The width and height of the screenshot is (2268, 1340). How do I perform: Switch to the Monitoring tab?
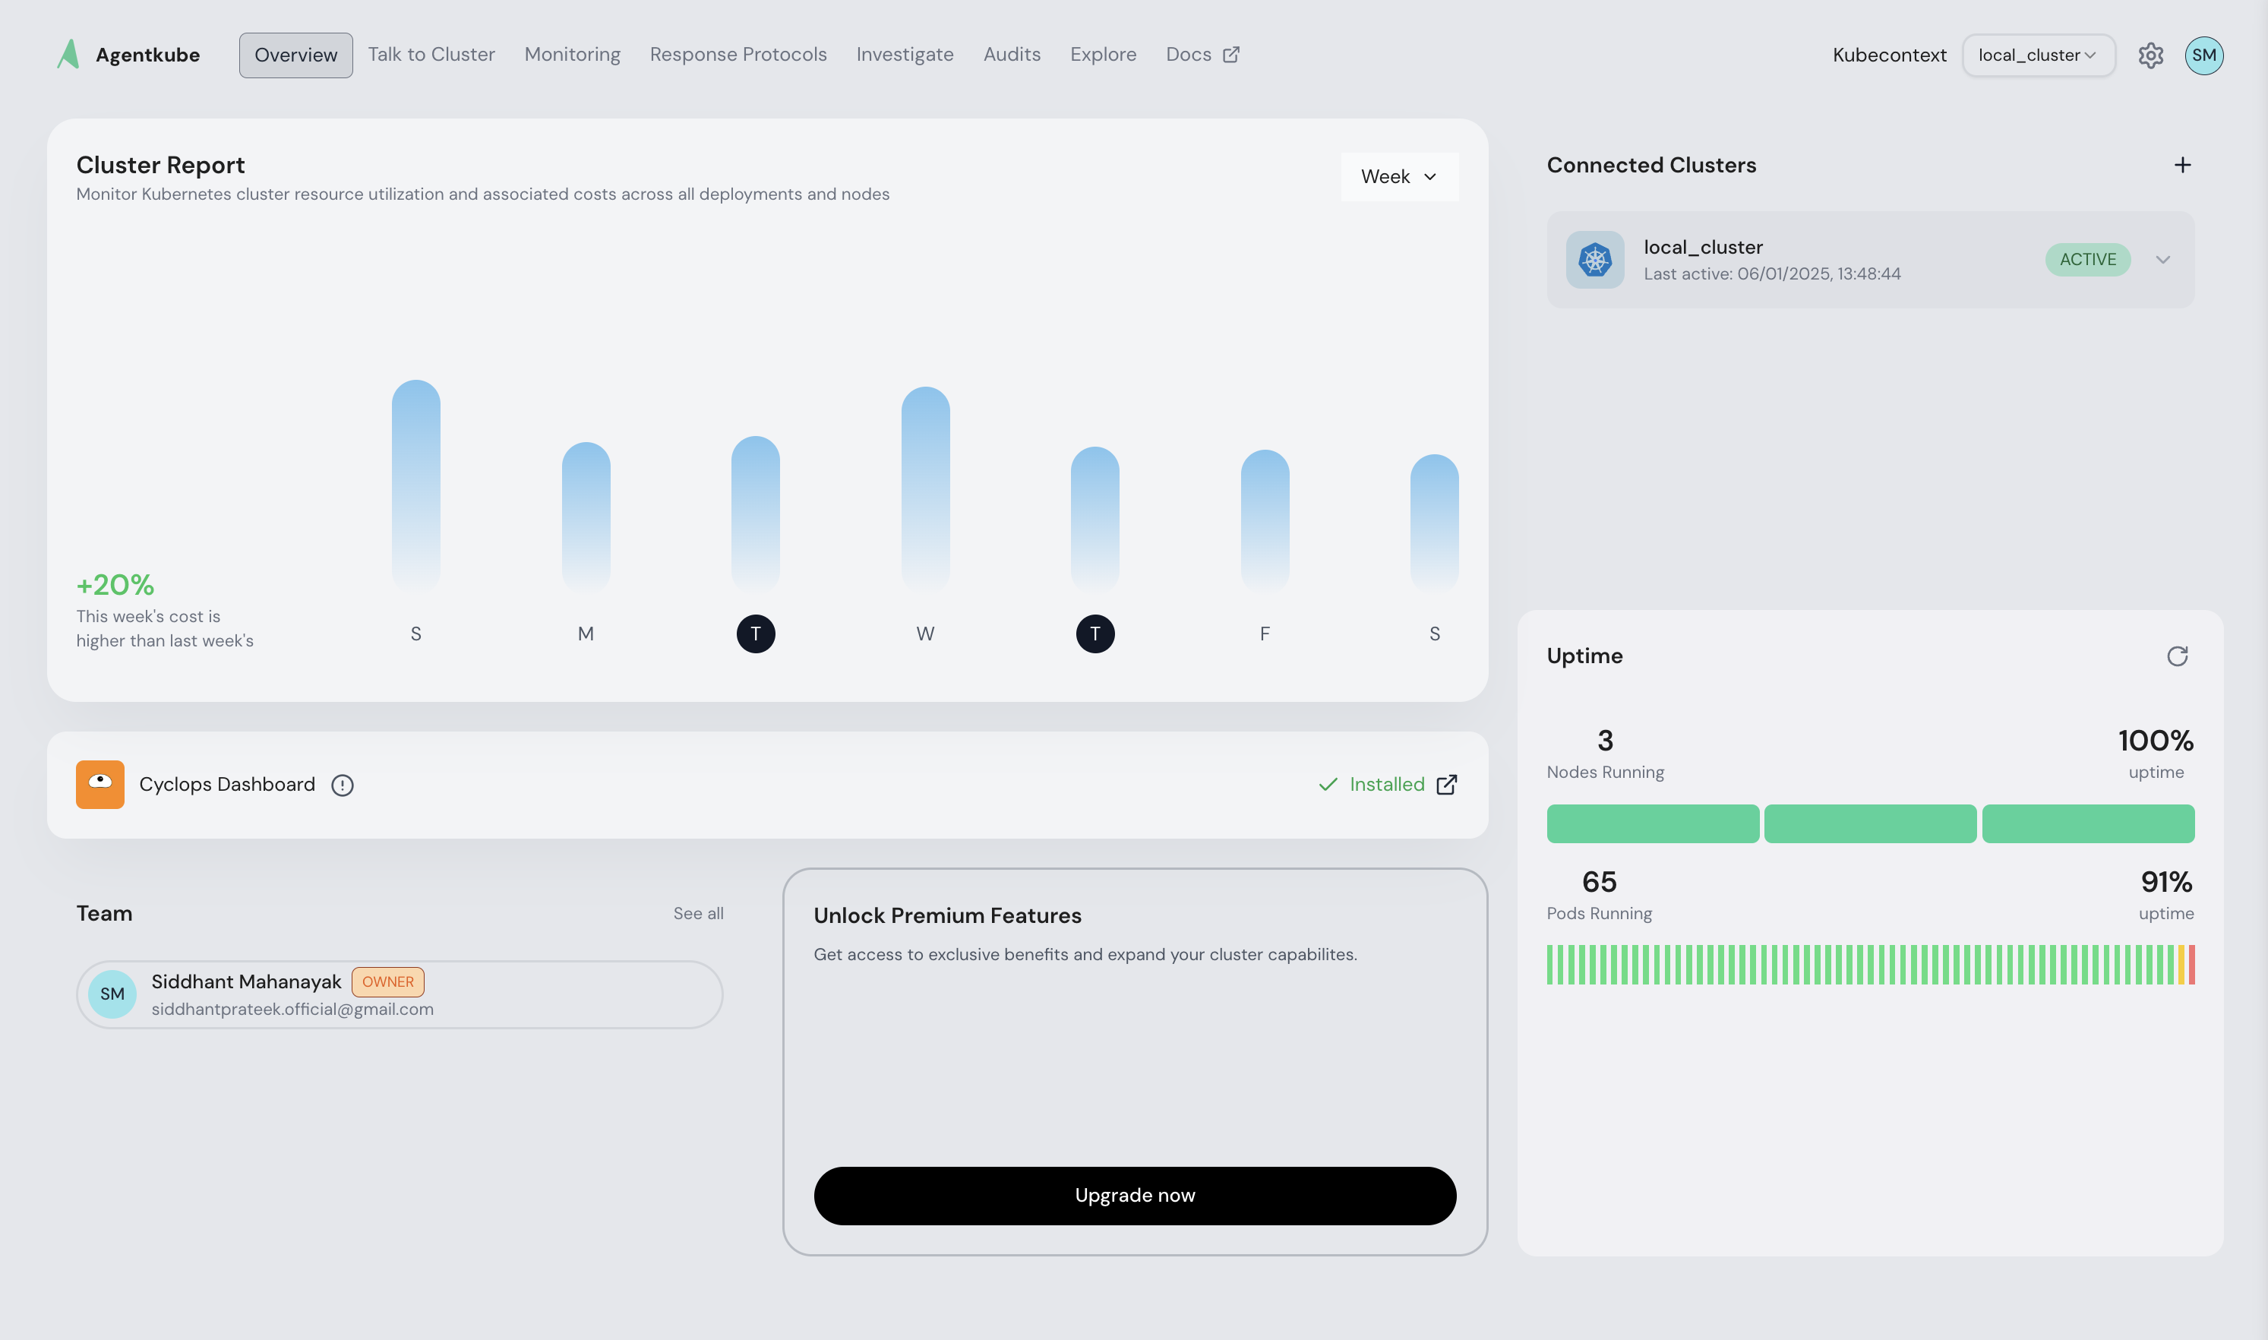(x=573, y=55)
